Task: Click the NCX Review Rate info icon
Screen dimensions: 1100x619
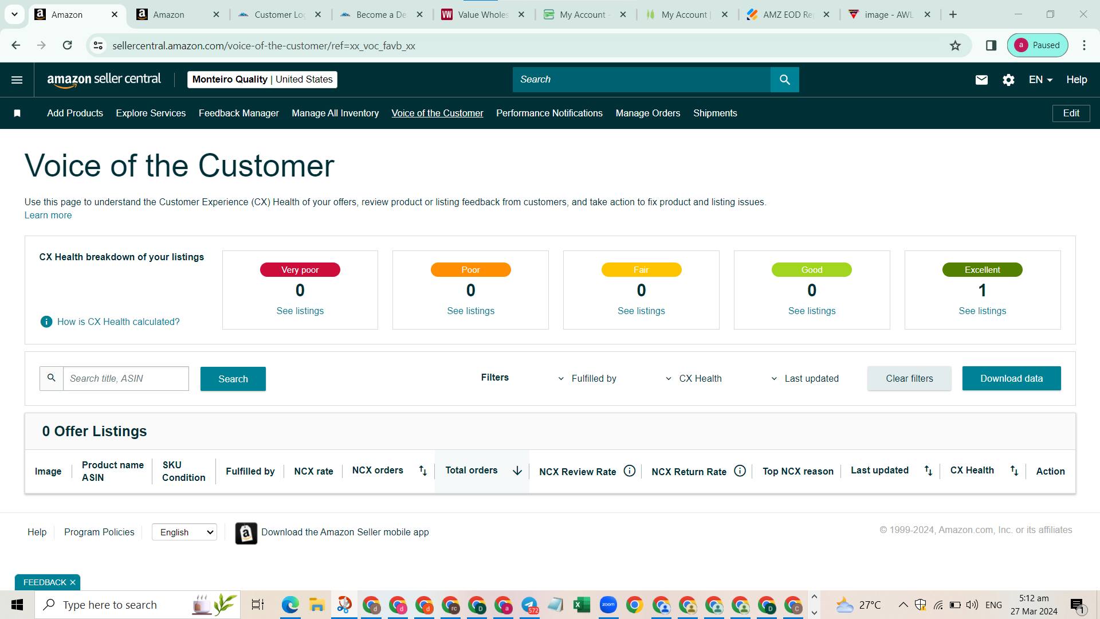Action: pos(630,471)
